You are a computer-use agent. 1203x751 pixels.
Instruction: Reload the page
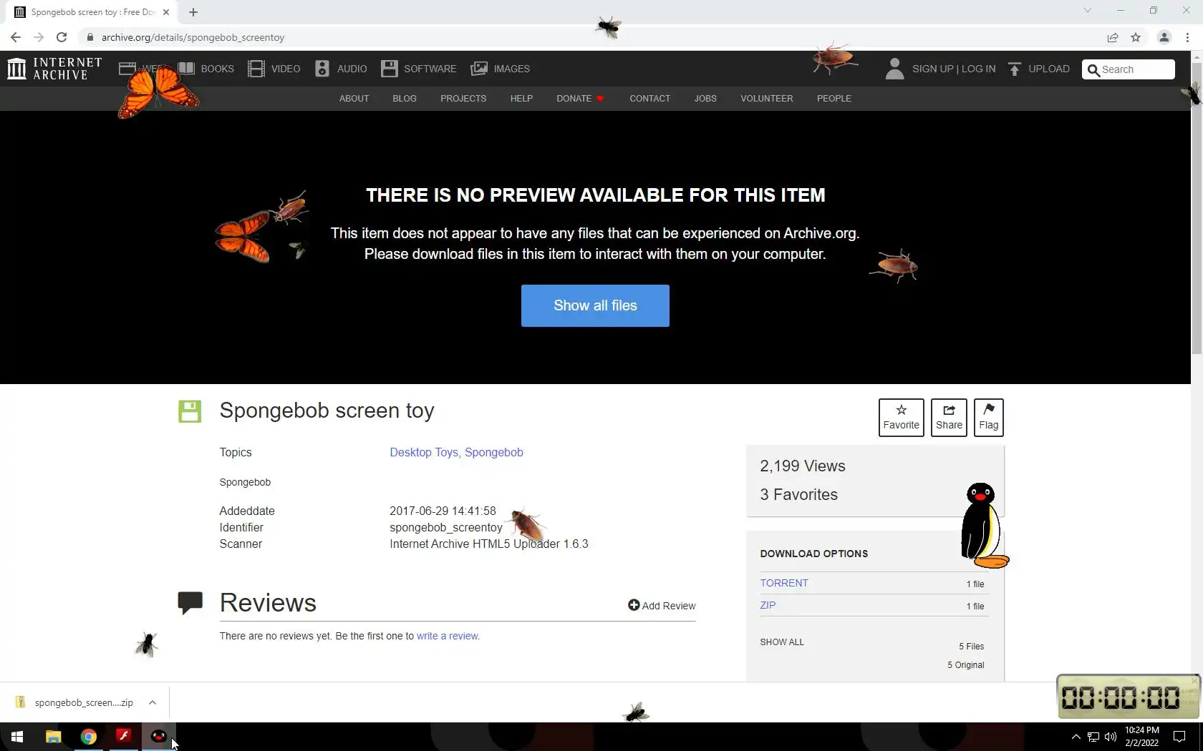(62, 37)
